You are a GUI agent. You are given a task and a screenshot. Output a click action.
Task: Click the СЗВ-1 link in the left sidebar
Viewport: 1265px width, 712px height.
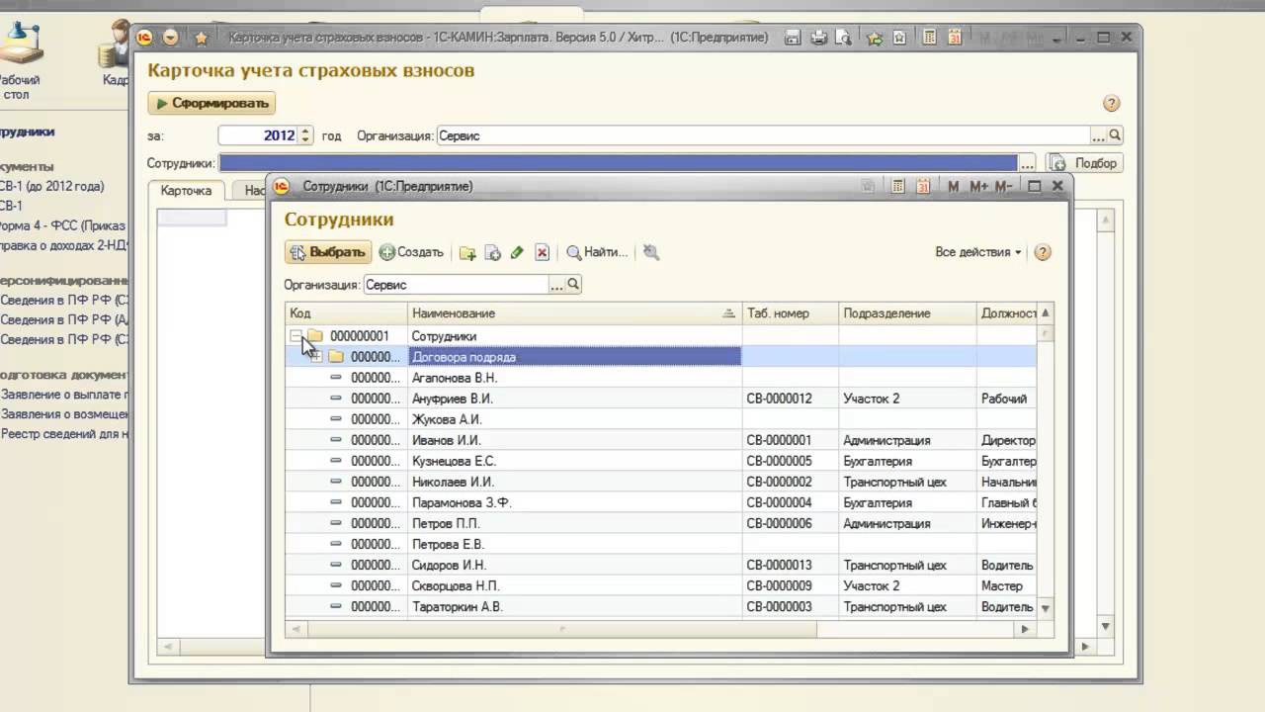pyautogui.click(x=10, y=206)
